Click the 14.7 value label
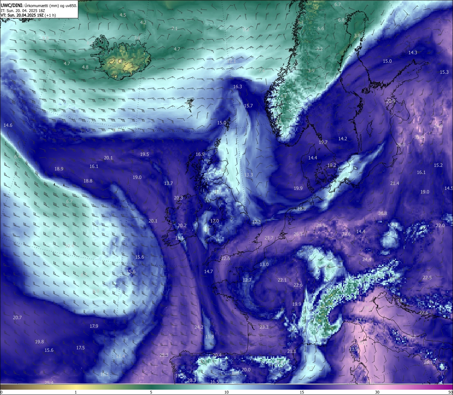The image size is (453, 395). click(208, 271)
